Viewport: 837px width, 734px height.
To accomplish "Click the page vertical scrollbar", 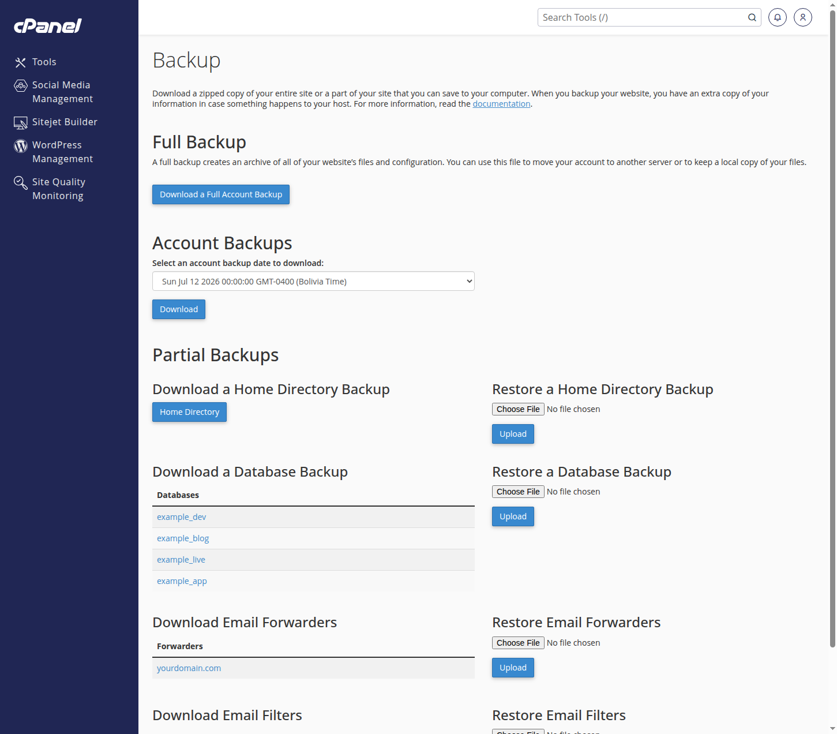I will point(832,329).
